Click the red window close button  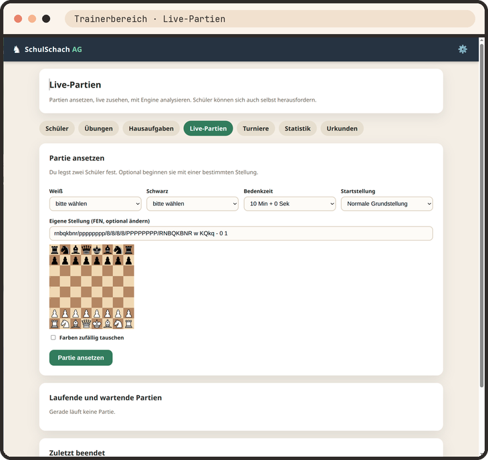tap(18, 19)
